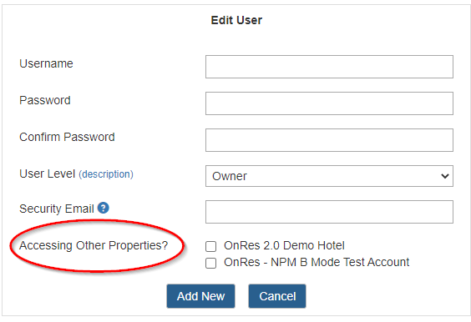This screenshot has height=322, width=471.
Task: Select the Confirm Password text box
Action: 329,140
